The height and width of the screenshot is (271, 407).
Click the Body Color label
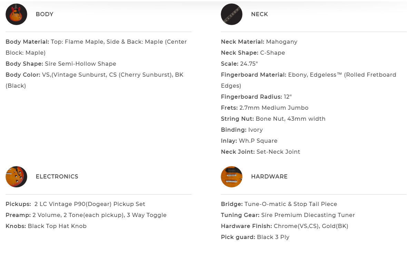click(23, 75)
